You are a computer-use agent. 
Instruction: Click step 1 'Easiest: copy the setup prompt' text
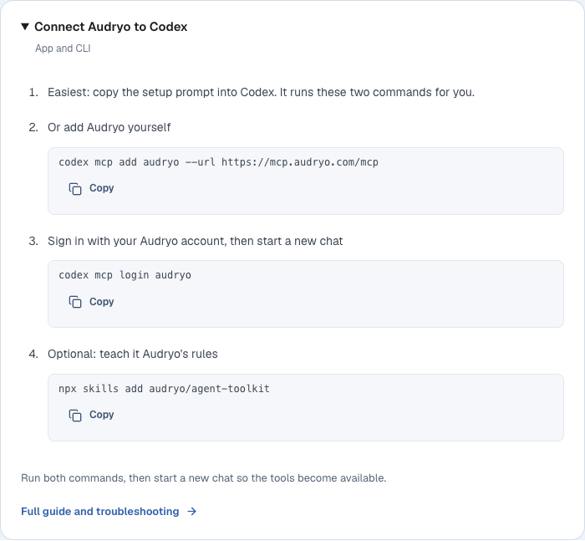point(261,92)
